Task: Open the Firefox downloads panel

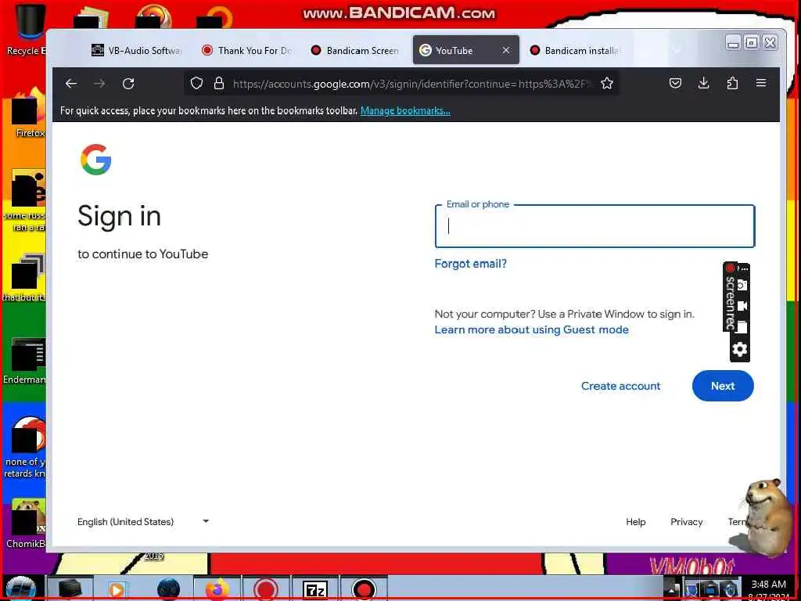Action: coord(703,83)
